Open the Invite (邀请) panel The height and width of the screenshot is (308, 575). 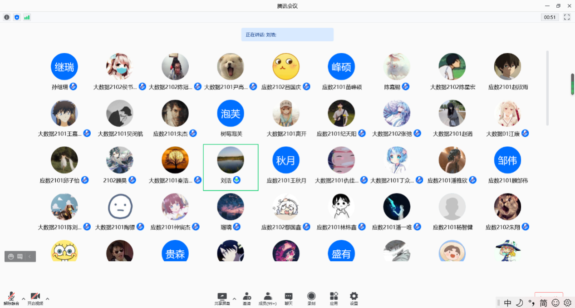tap(246, 298)
